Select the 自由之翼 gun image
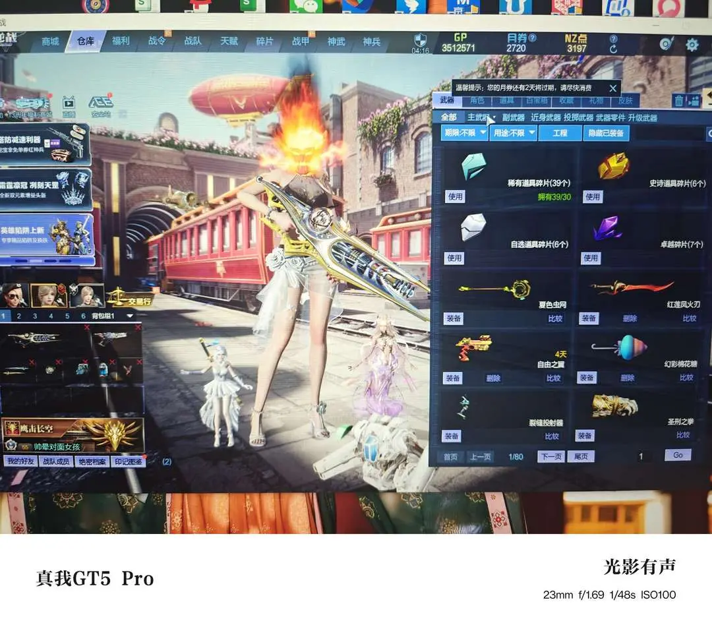Screen dimensions: 712x623 [x=473, y=347]
